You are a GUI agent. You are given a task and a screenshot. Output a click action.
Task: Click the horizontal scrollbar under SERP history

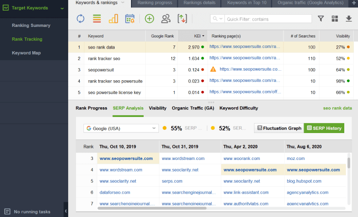[x=152, y=208]
